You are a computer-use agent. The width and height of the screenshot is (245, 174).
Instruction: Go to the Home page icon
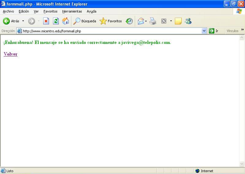pos(66,21)
